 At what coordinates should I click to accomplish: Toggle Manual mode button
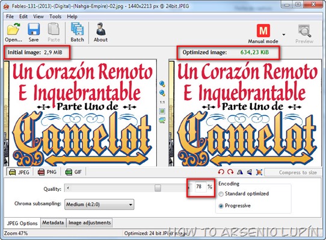point(263,34)
